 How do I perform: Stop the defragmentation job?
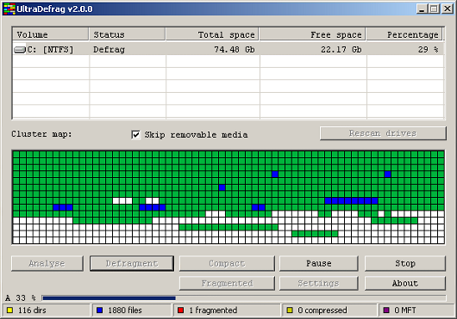(x=405, y=263)
